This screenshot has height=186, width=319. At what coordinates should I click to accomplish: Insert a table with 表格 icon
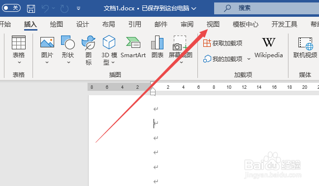click(19, 42)
